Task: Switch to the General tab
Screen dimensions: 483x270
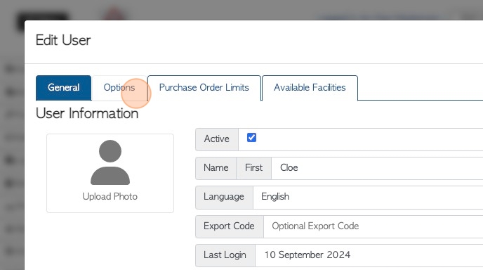Action: pyautogui.click(x=63, y=88)
